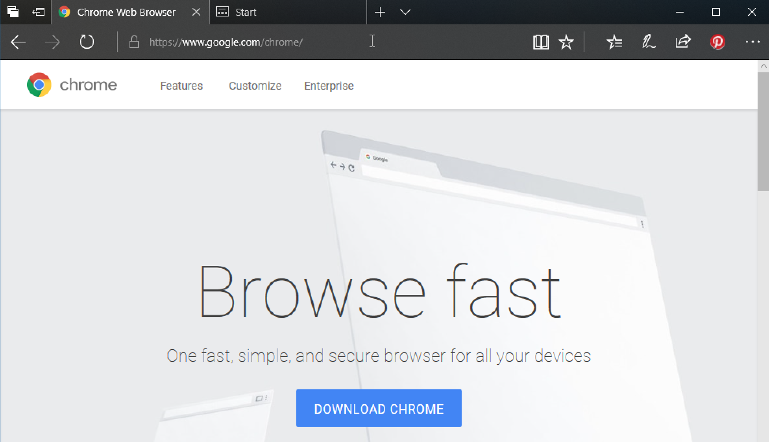
Task: Add page to favorites star
Action: pyautogui.click(x=566, y=42)
